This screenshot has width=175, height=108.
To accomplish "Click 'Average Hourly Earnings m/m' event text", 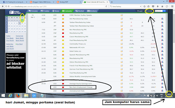I will tap(81, 84).
